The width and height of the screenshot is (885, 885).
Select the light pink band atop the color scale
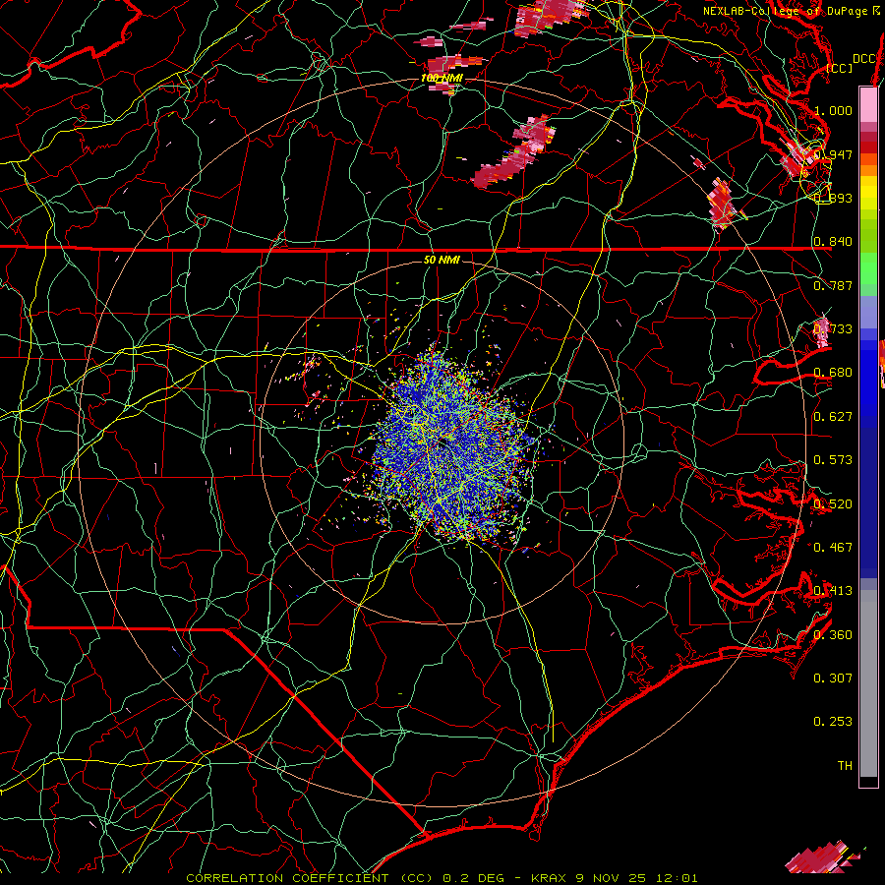point(868,104)
